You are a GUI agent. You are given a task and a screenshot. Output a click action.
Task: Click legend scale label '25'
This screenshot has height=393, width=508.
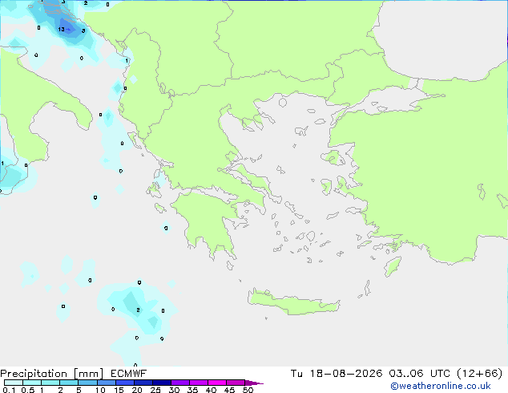155,390
